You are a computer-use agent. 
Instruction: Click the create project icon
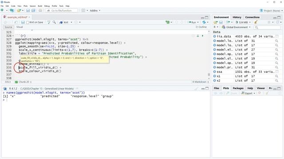pos(12,11)
